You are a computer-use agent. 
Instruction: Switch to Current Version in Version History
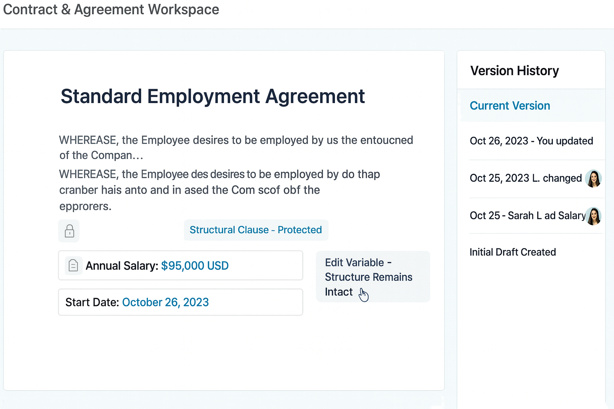[x=510, y=106]
